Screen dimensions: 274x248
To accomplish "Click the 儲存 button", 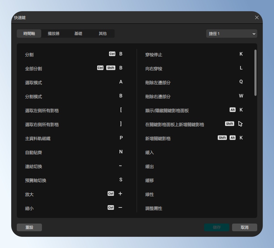I will 217,227.
